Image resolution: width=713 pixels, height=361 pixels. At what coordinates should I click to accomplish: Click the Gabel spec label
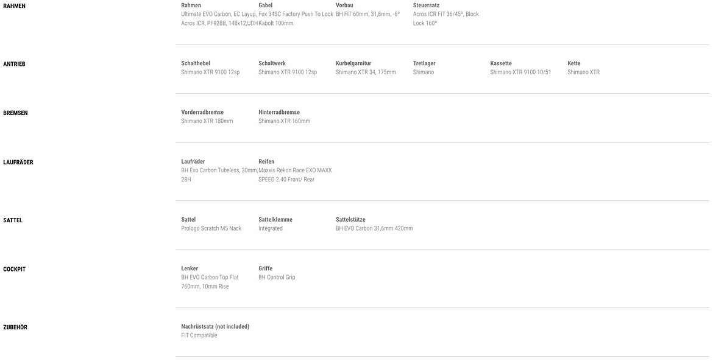coord(266,5)
